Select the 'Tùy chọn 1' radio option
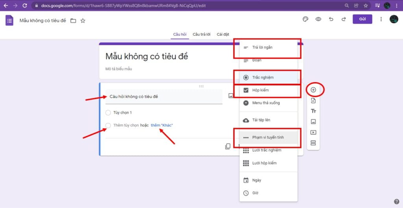The height and width of the screenshot is (208, 403). click(108, 113)
